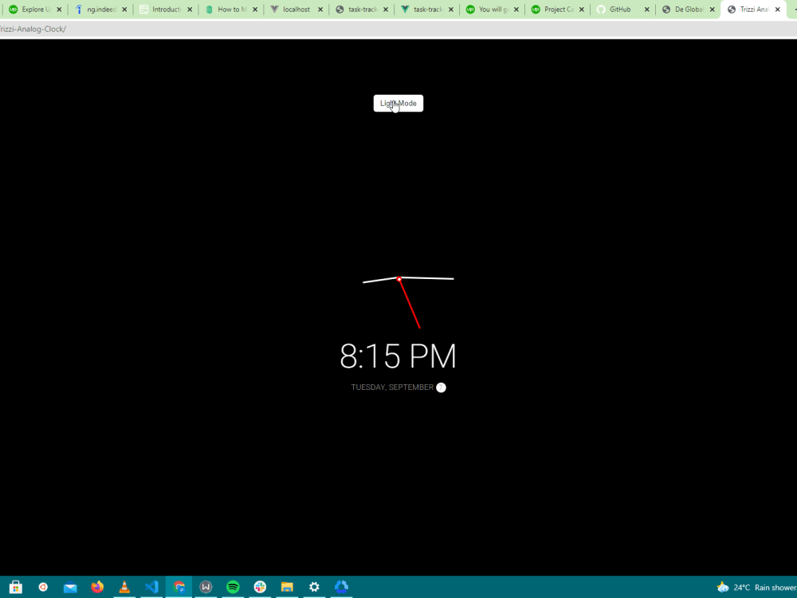Image resolution: width=797 pixels, height=598 pixels.
Task: Close the How to M tab
Action: point(255,9)
